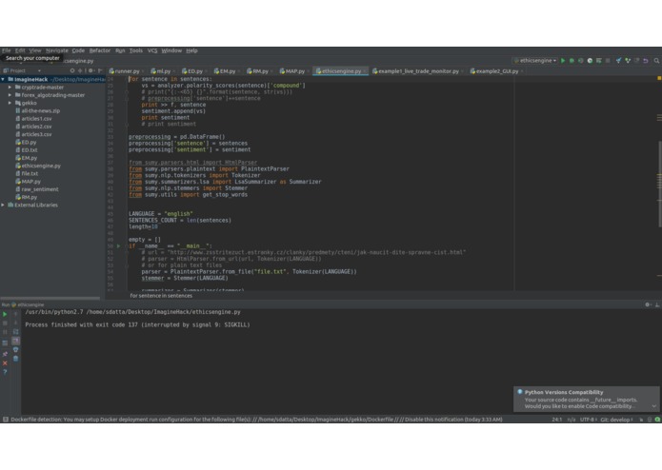Open the Refactor menu
The image size is (662, 470).
pos(100,50)
